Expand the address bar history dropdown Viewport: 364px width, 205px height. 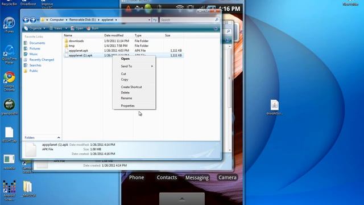149,20
